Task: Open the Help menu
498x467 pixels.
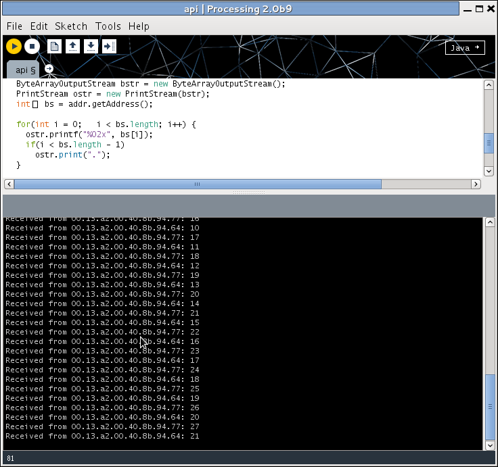Action: coord(139,26)
